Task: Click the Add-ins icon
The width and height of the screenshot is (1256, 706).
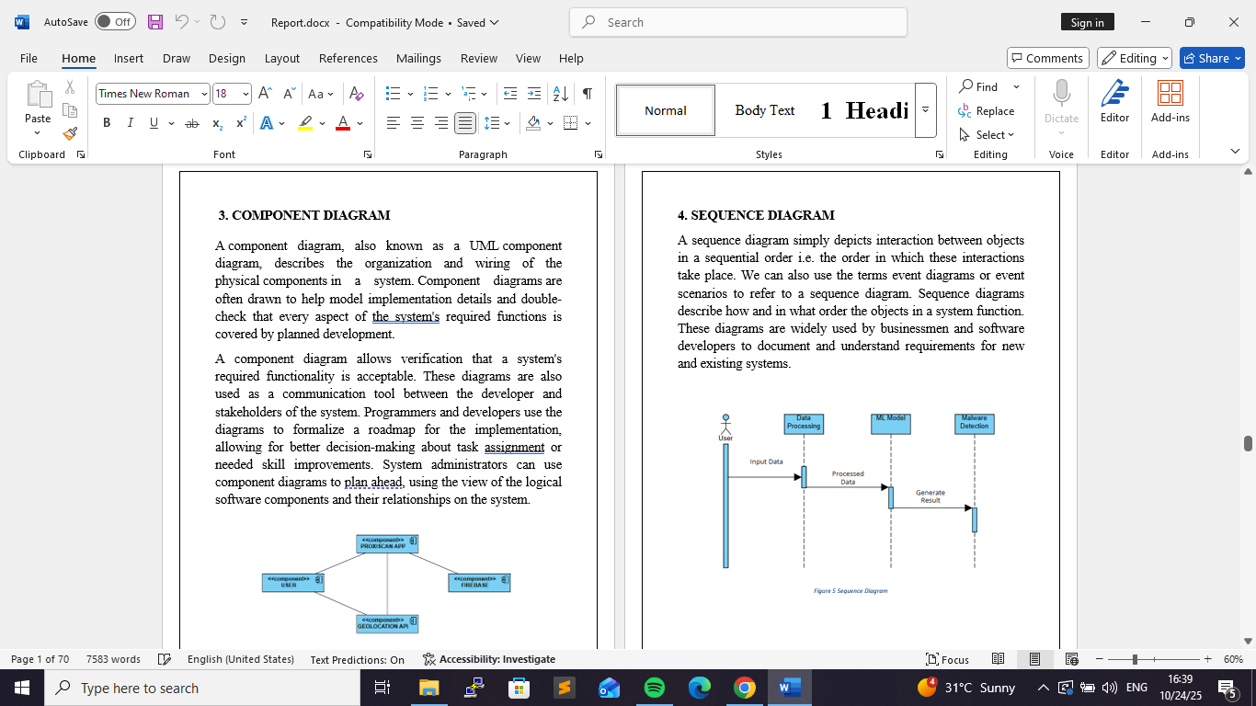Action: pos(1170,101)
